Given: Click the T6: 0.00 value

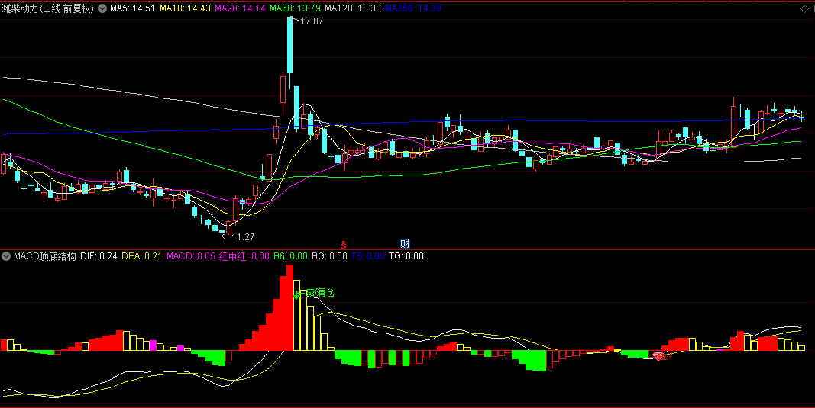Looking at the screenshot, I should 368,256.
